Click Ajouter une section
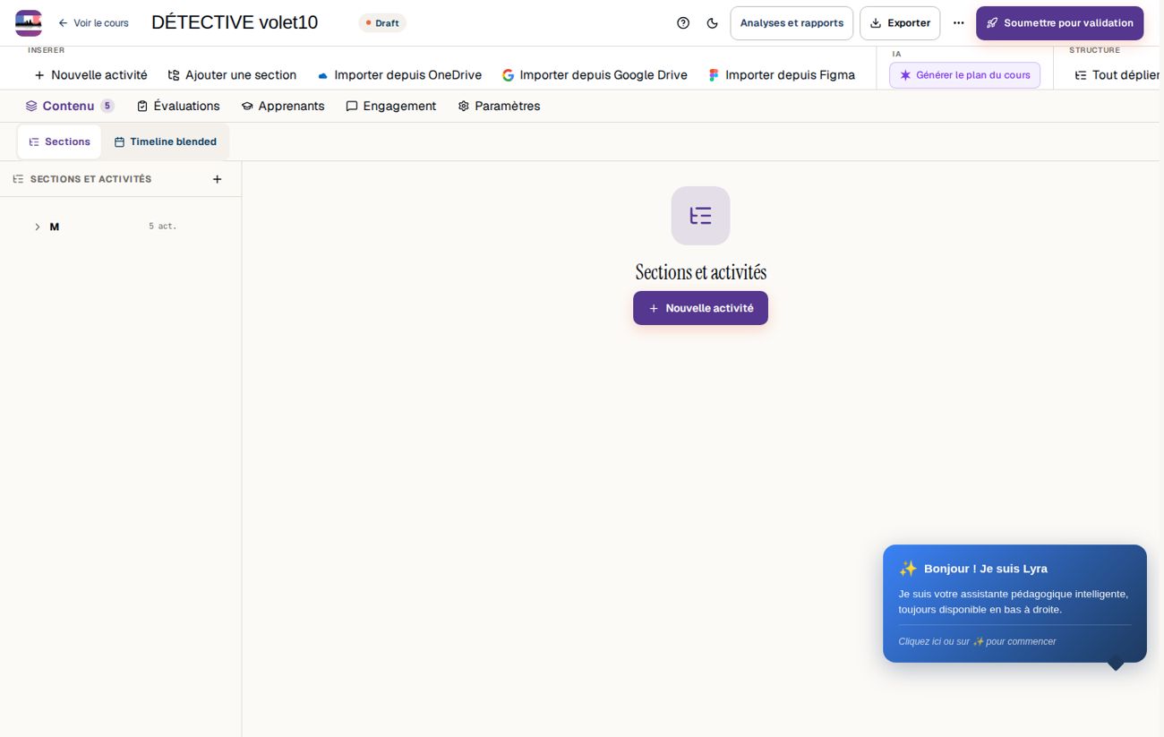This screenshot has height=737, width=1164. [x=232, y=75]
